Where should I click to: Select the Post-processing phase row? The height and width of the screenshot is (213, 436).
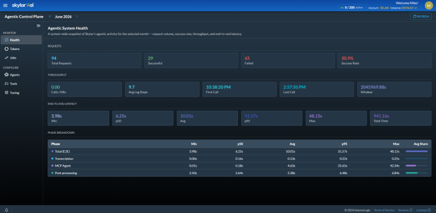240,173
